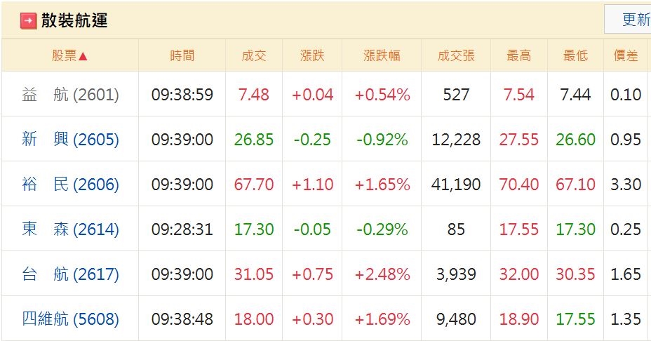The height and width of the screenshot is (341, 651).
Task: Open stock link 新興 (2605)
Action: [70, 140]
